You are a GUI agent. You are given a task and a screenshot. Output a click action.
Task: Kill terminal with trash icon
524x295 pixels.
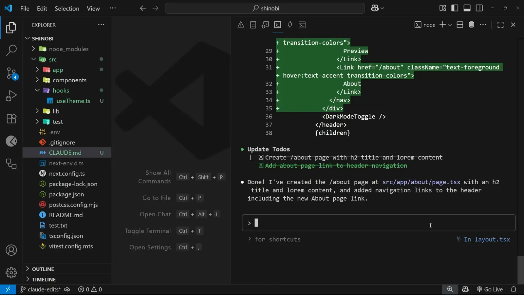coord(472,25)
